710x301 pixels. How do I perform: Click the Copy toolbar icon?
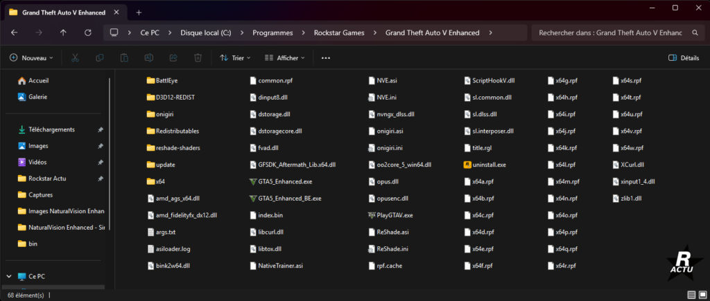100,58
